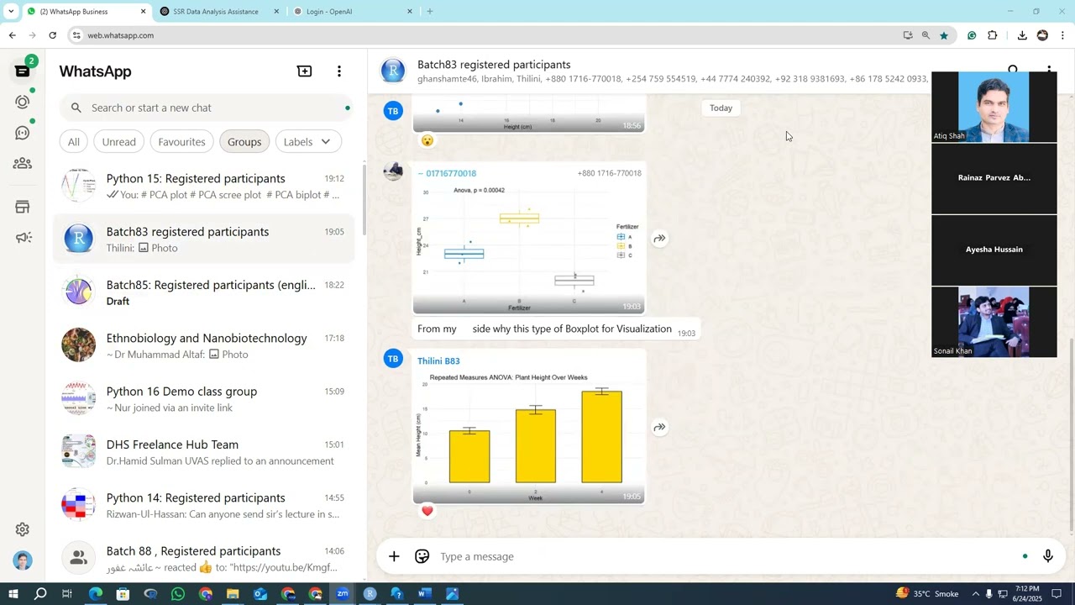The image size is (1075, 605).
Task: Open browser extensions puzzle icon
Action: point(993,35)
